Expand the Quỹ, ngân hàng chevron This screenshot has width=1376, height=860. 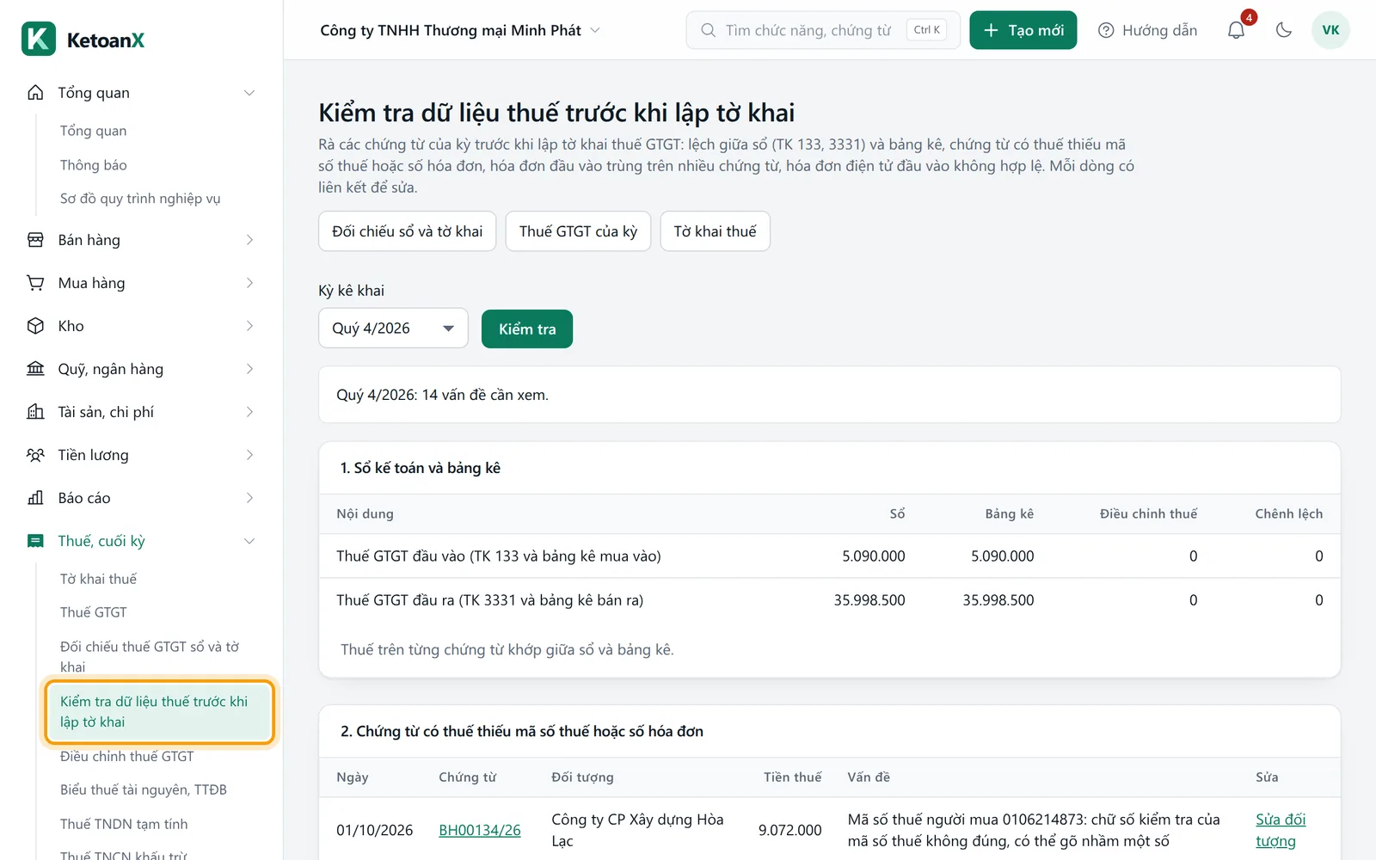tap(249, 369)
